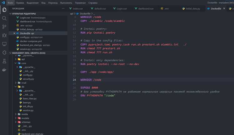This screenshot has width=234, height=135.
Task: Open security.py in the core folder
Action: click(x=28, y=79)
